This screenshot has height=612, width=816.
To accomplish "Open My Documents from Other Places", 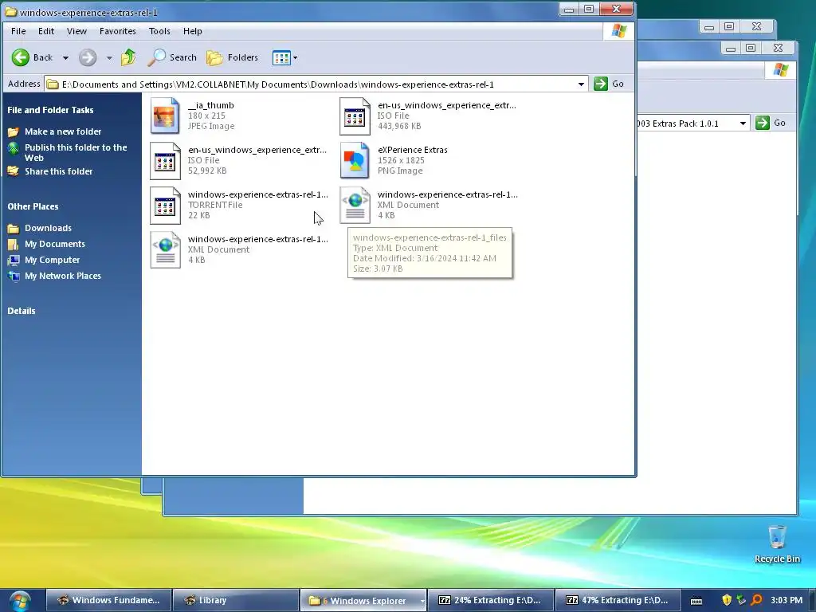I will point(55,244).
